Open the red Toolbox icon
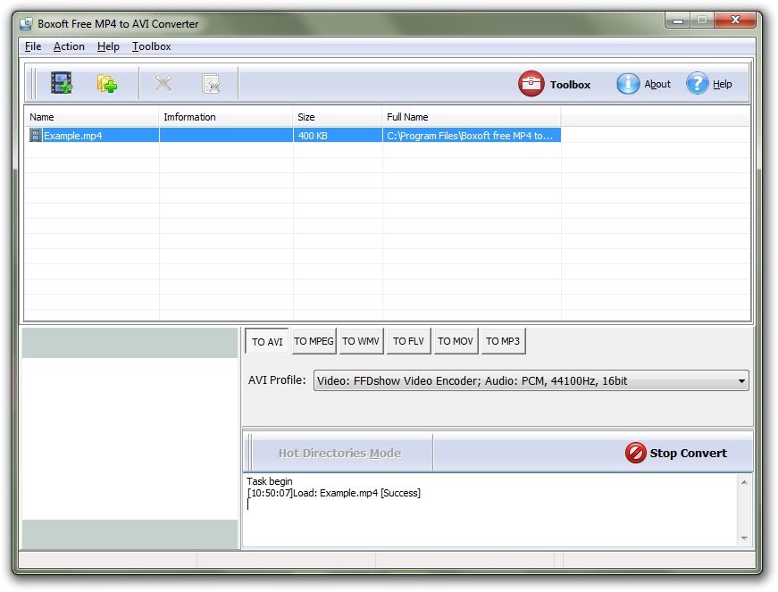Viewport: 778px width, 592px height. click(x=531, y=83)
